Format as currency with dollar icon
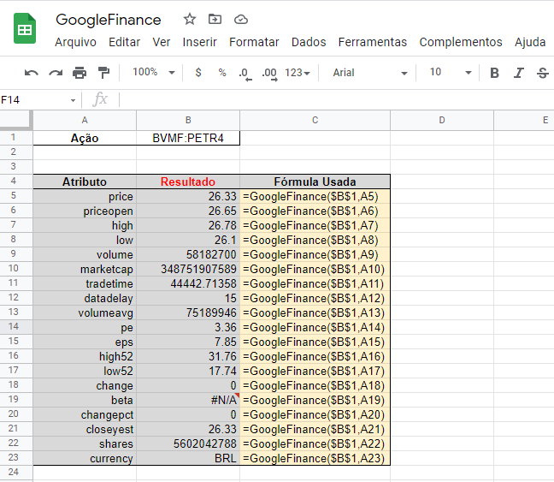 click(198, 73)
